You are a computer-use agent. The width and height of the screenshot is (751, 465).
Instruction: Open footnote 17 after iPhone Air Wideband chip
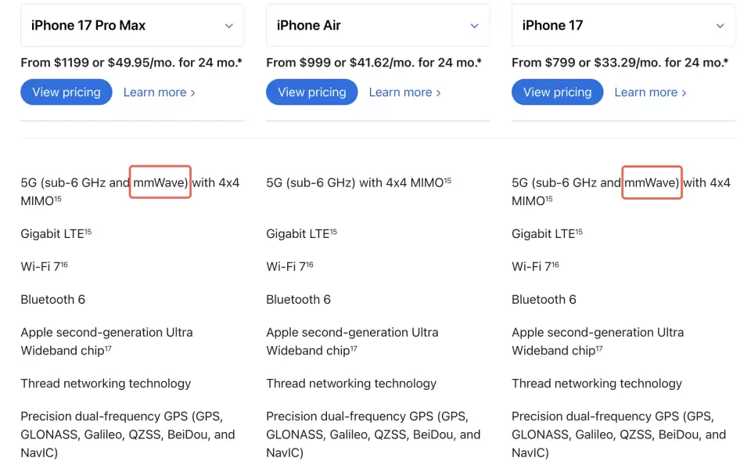(x=354, y=348)
